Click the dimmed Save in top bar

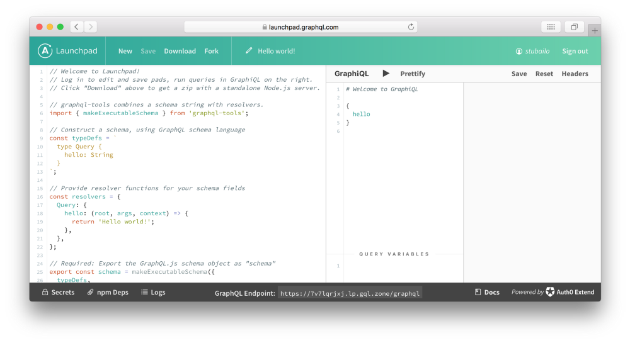click(148, 51)
